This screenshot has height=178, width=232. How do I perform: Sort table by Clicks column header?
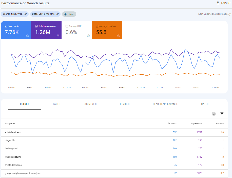coord(174,123)
